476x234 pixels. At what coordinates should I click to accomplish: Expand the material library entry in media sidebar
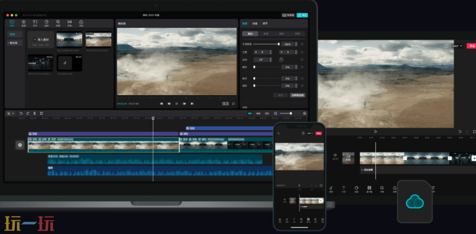click(15, 43)
